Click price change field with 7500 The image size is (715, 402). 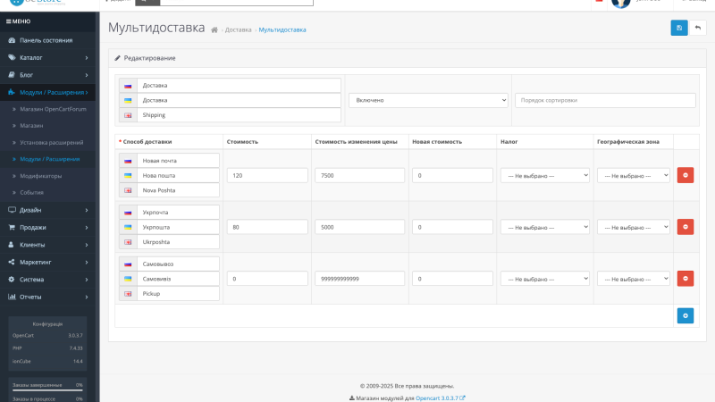coord(359,175)
